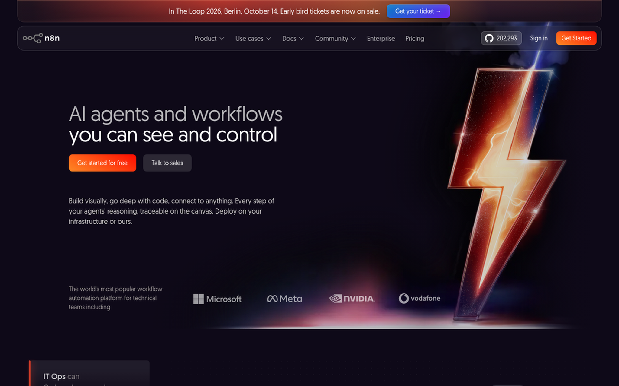
Task: Open the Pricing page
Action: point(415,39)
